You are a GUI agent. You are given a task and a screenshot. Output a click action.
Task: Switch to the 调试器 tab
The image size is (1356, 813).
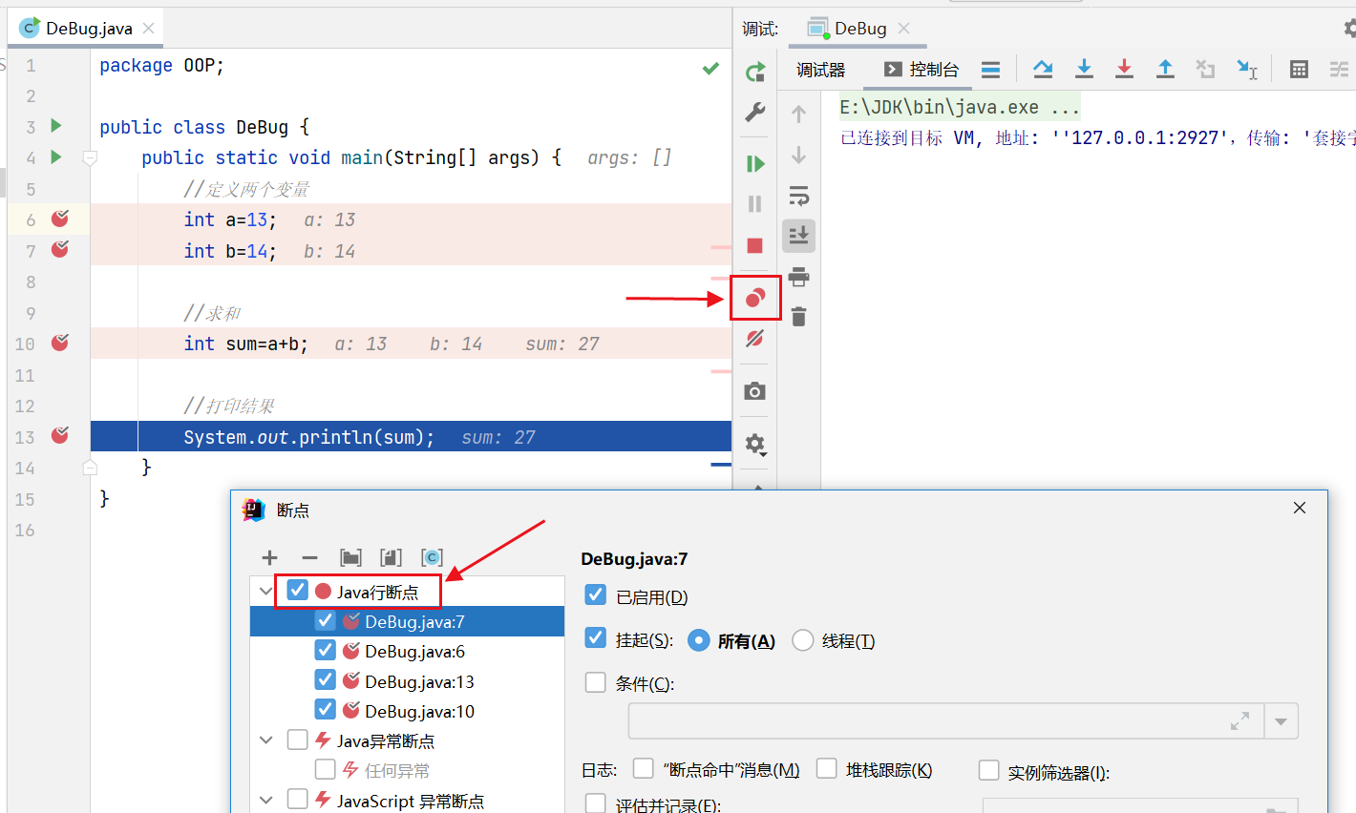coord(821,70)
